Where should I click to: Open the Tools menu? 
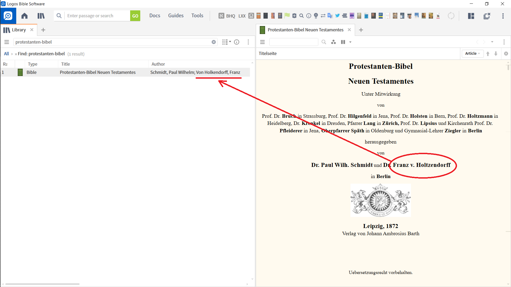[x=197, y=16]
